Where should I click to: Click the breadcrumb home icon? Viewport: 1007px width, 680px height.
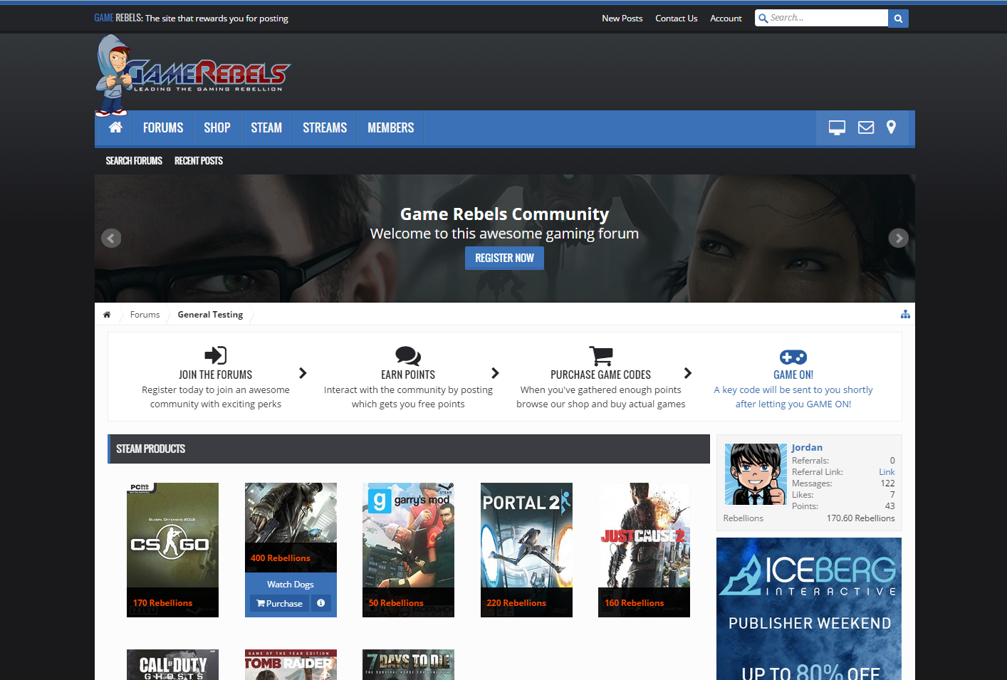click(107, 315)
